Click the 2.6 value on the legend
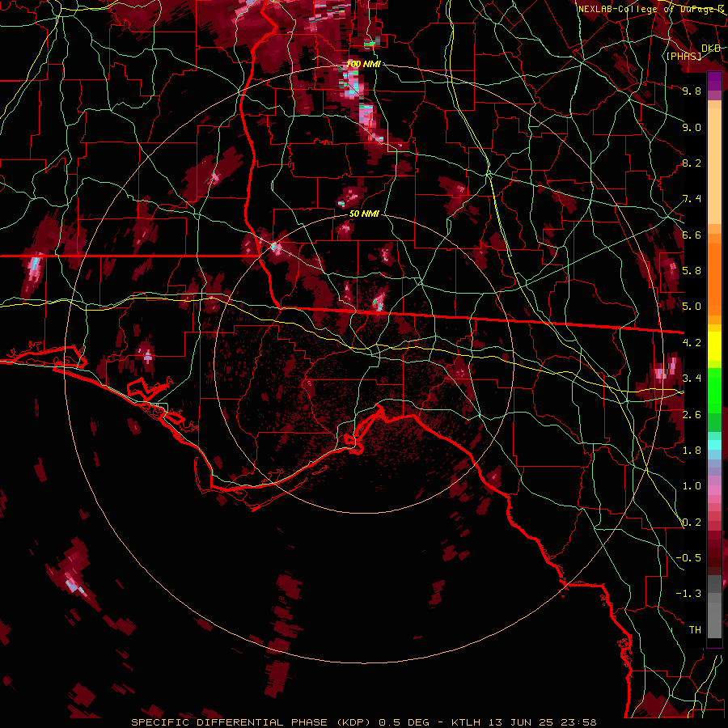 692,415
